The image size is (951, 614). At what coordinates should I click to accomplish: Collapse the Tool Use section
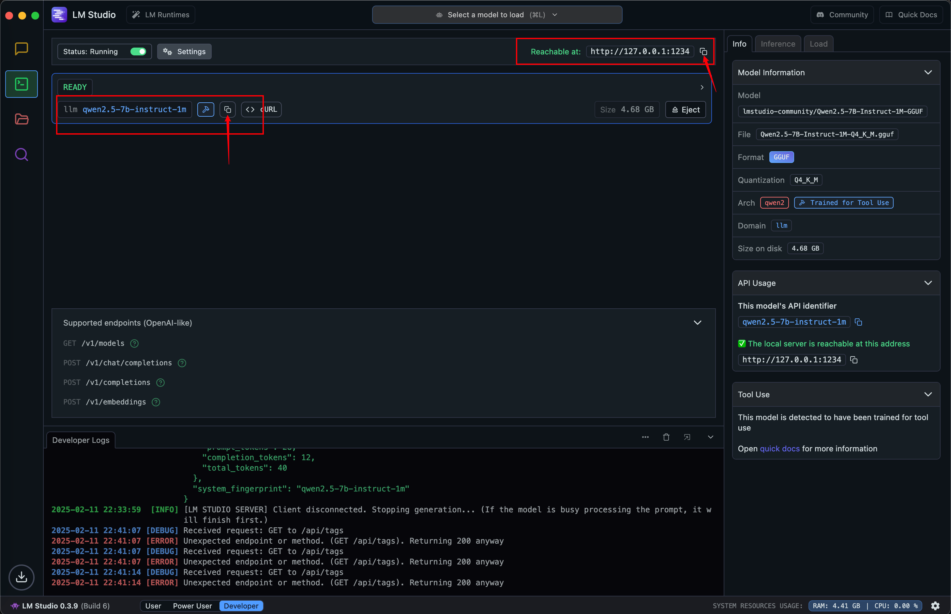pos(928,394)
